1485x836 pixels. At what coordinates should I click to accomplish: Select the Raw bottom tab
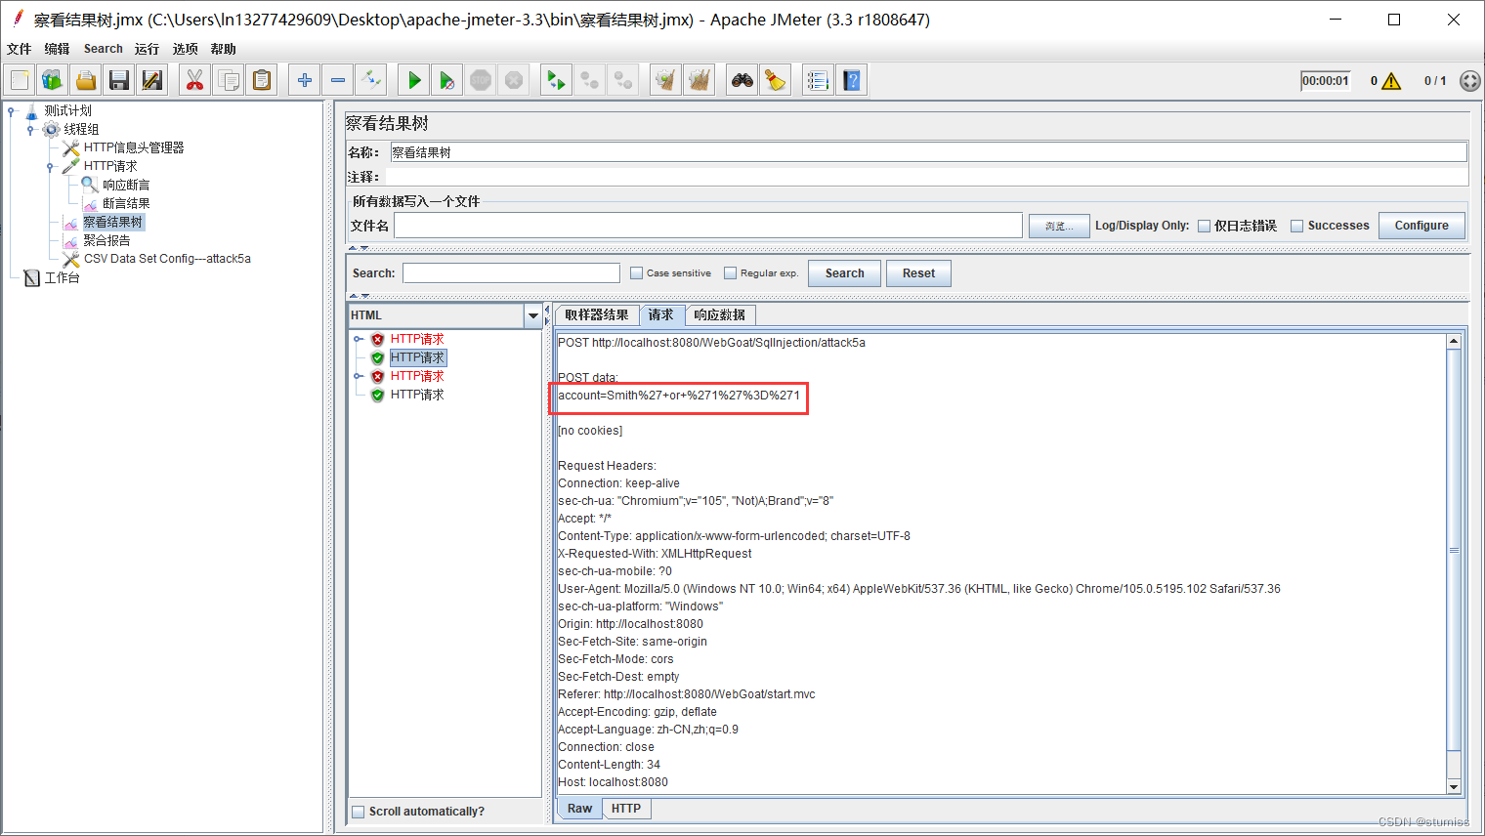pyautogui.click(x=579, y=809)
